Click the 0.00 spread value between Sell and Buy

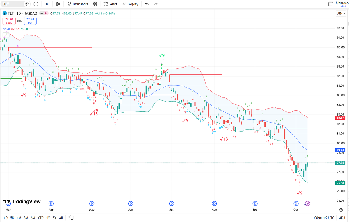click(x=19, y=21)
